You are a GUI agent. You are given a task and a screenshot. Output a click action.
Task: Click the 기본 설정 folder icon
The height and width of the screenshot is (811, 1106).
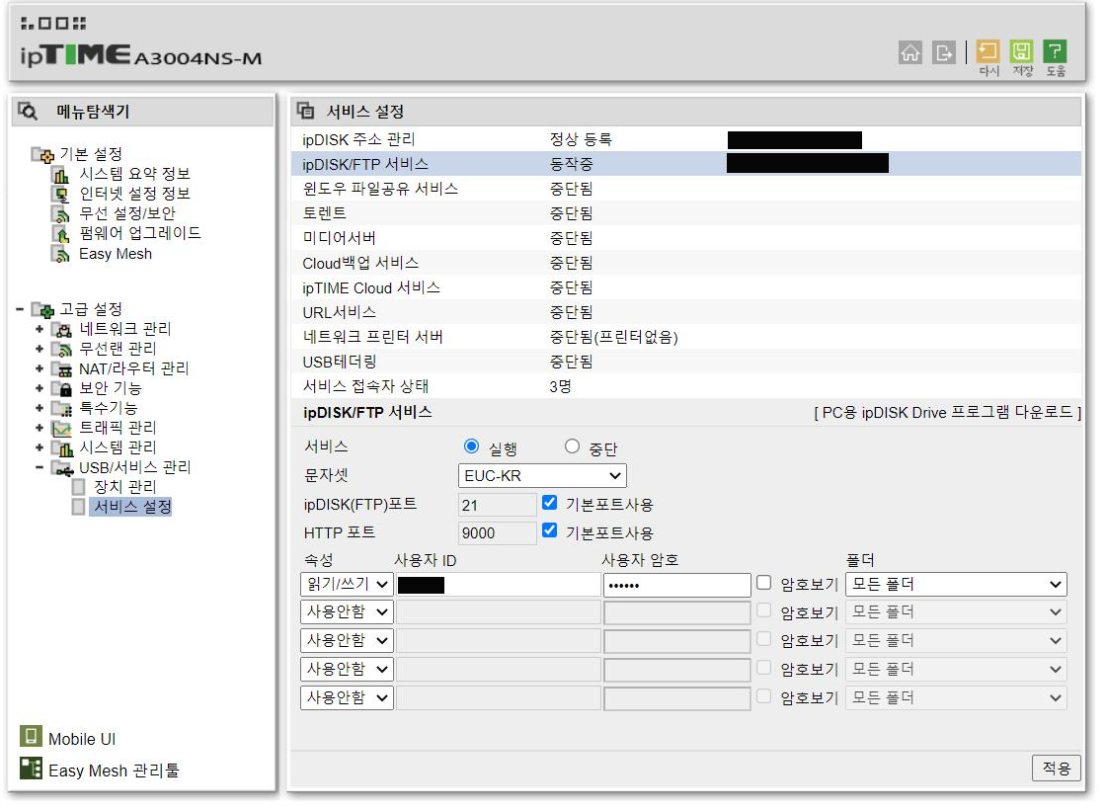(x=42, y=154)
